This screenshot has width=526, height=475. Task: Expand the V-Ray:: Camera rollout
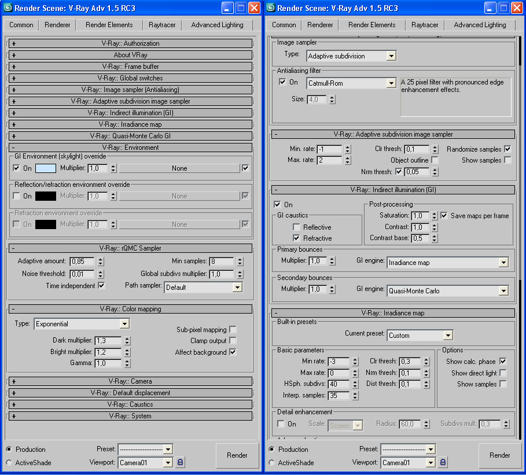pos(130,381)
